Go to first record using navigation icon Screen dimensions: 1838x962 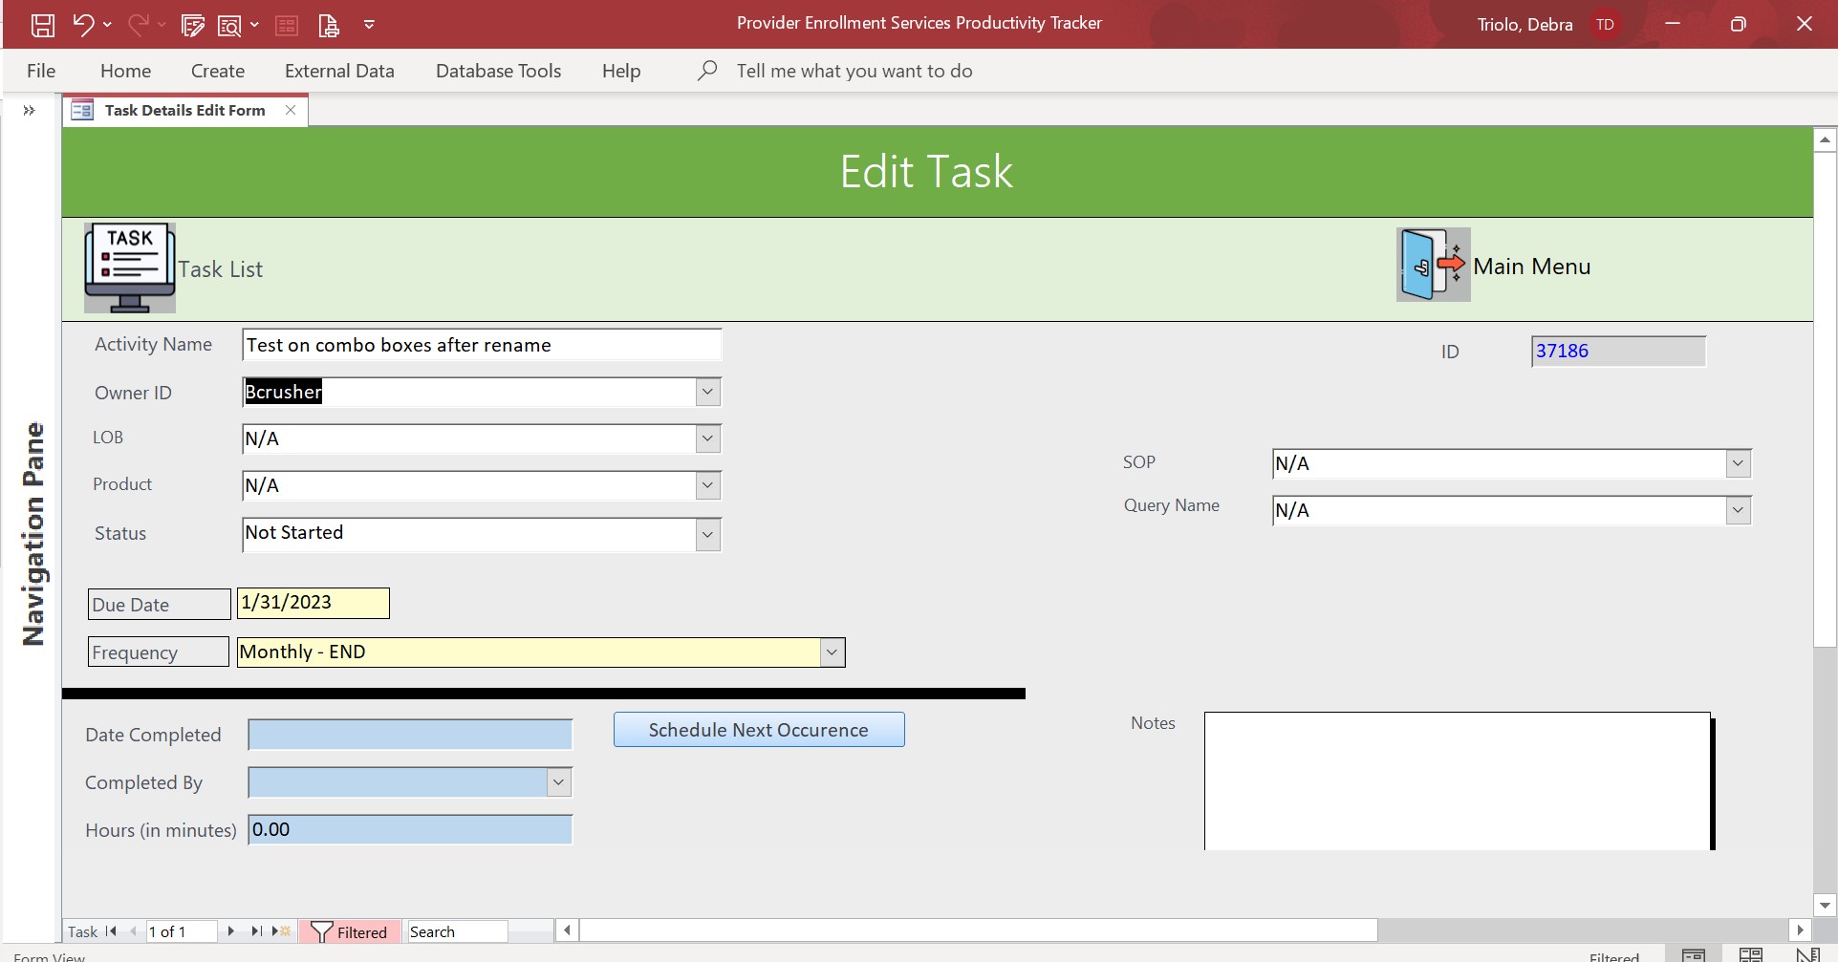pyautogui.click(x=109, y=930)
